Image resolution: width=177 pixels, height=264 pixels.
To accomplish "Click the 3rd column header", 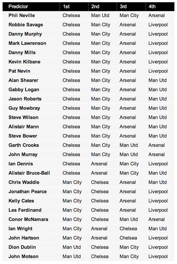I will pos(123,7).
